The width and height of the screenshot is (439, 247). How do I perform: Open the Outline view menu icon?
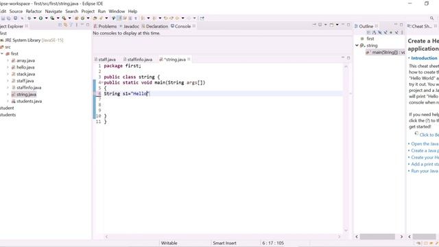[x=402, y=32]
